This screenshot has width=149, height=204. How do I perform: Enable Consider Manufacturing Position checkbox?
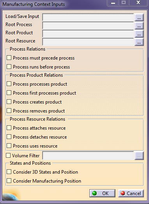click(x=9, y=181)
